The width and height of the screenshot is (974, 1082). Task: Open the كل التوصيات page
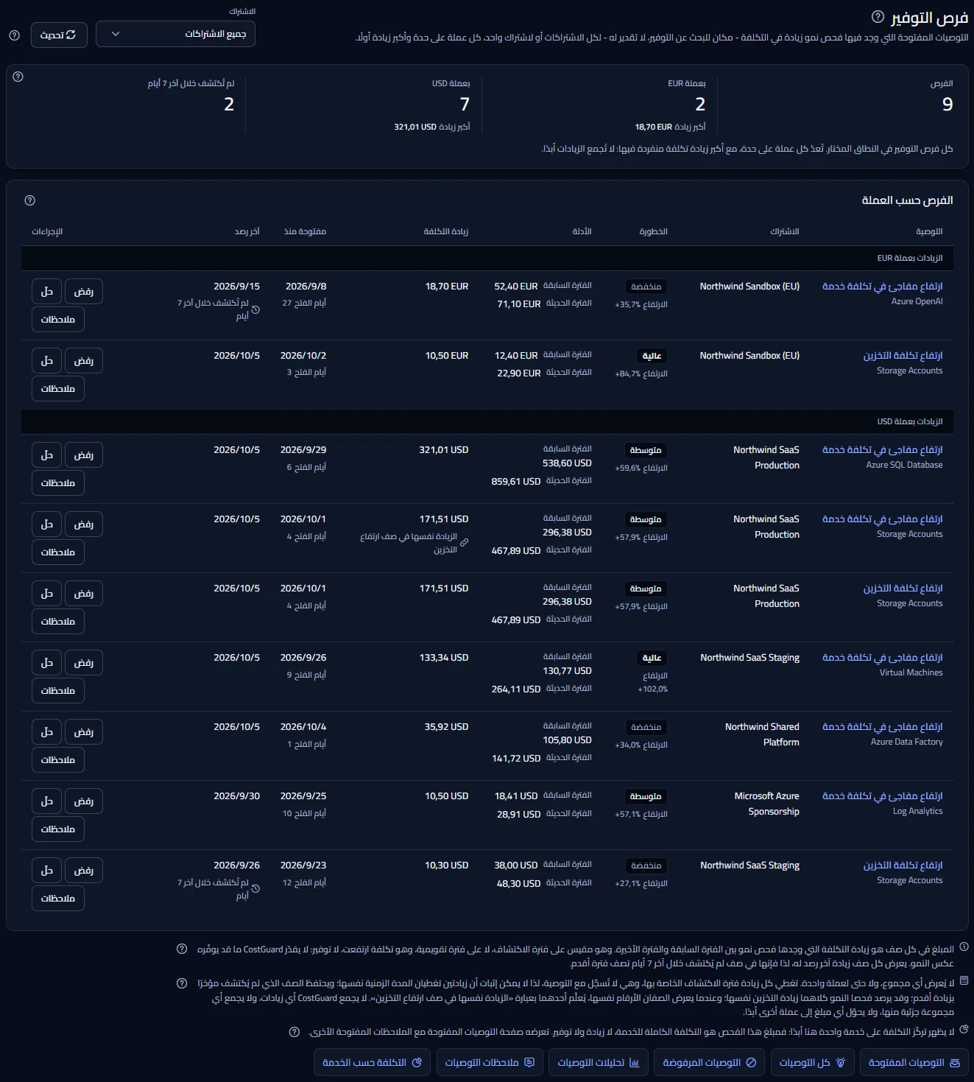(812, 1062)
